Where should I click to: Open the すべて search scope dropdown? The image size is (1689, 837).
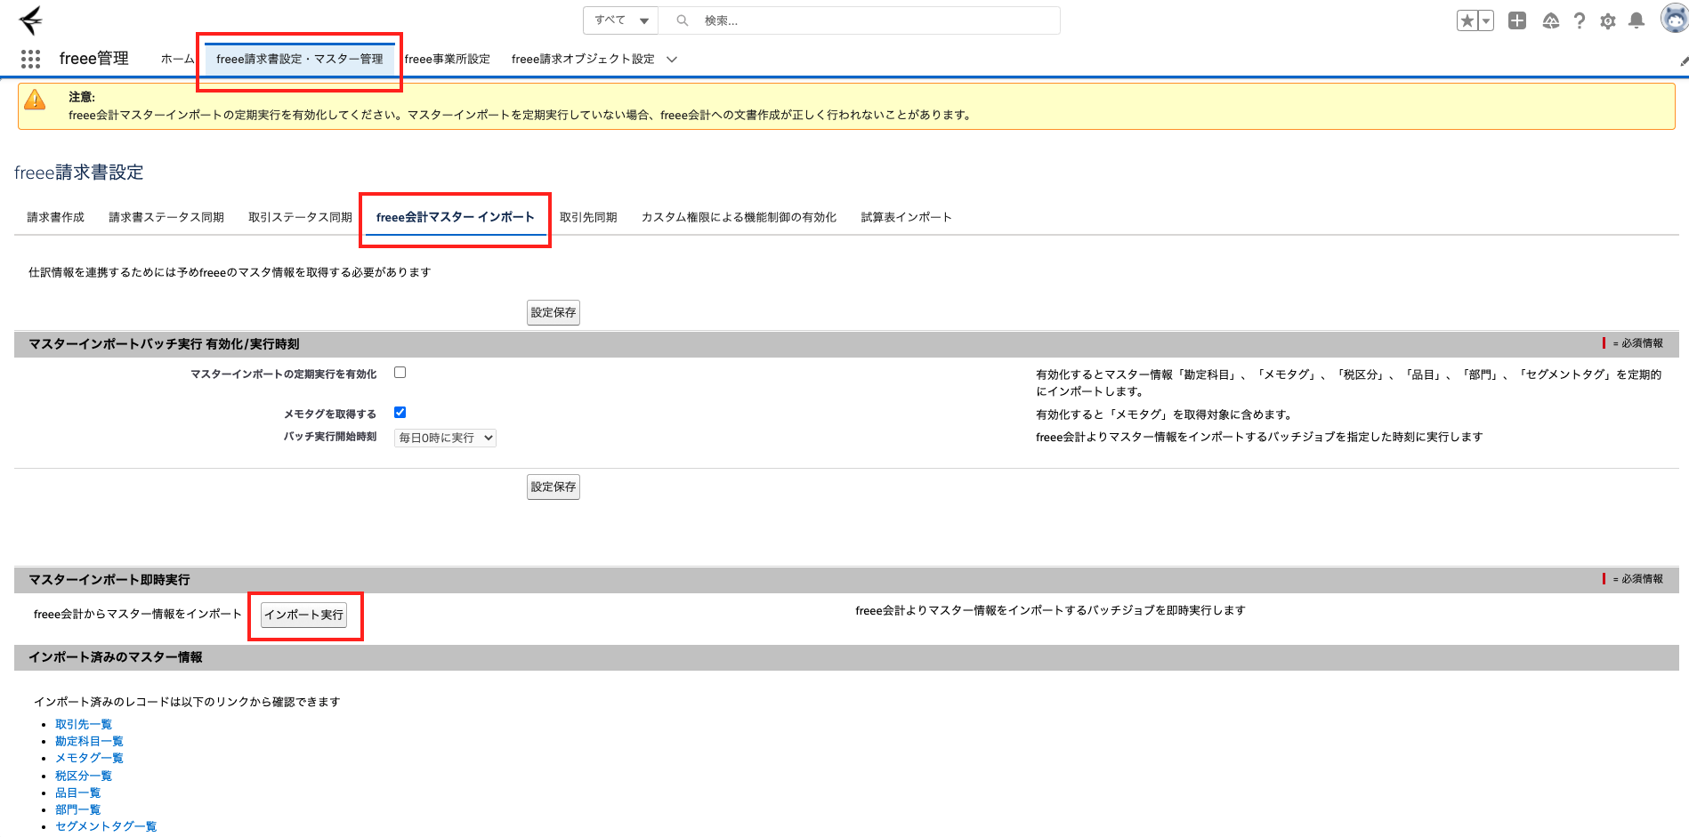(621, 20)
